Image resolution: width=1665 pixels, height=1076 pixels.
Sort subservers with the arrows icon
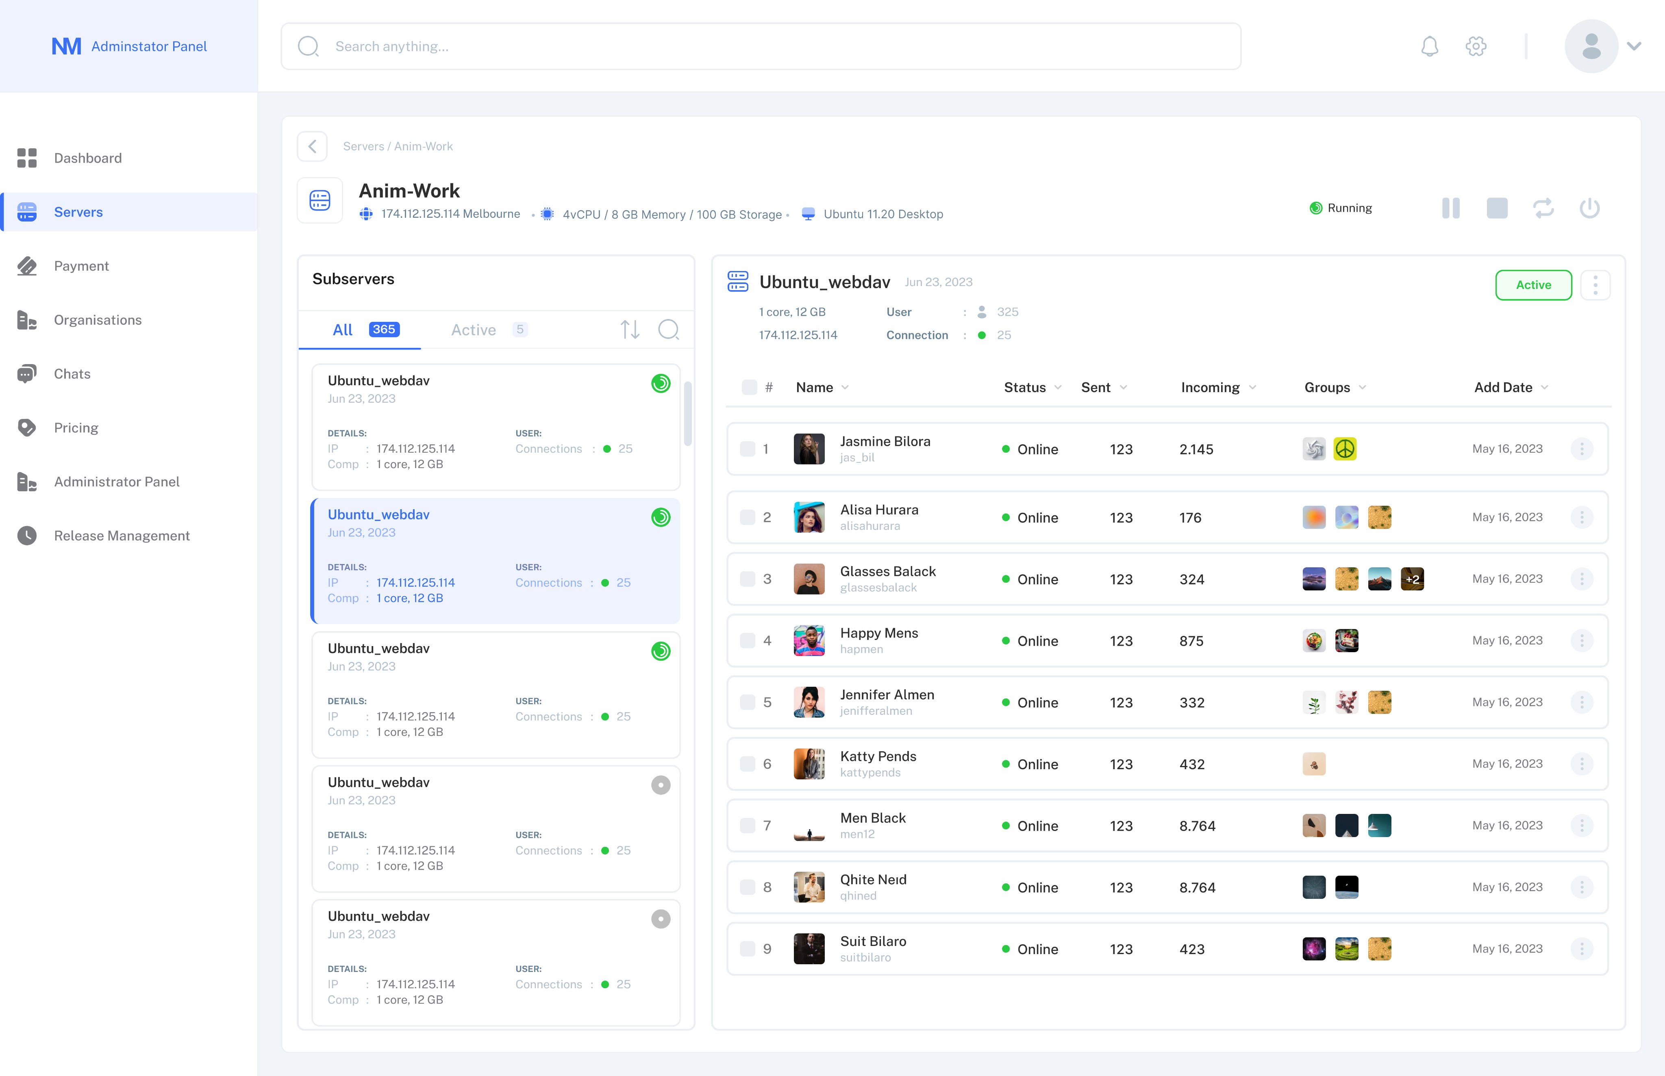tap(630, 329)
